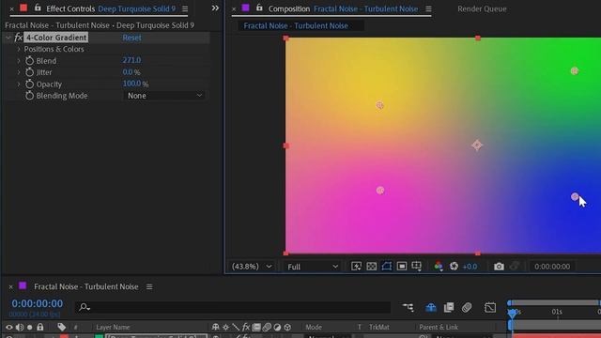The image size is (601, 338).
Task: Open the magnification ratio dropdown (43.8%)
Action: (252, 267)
